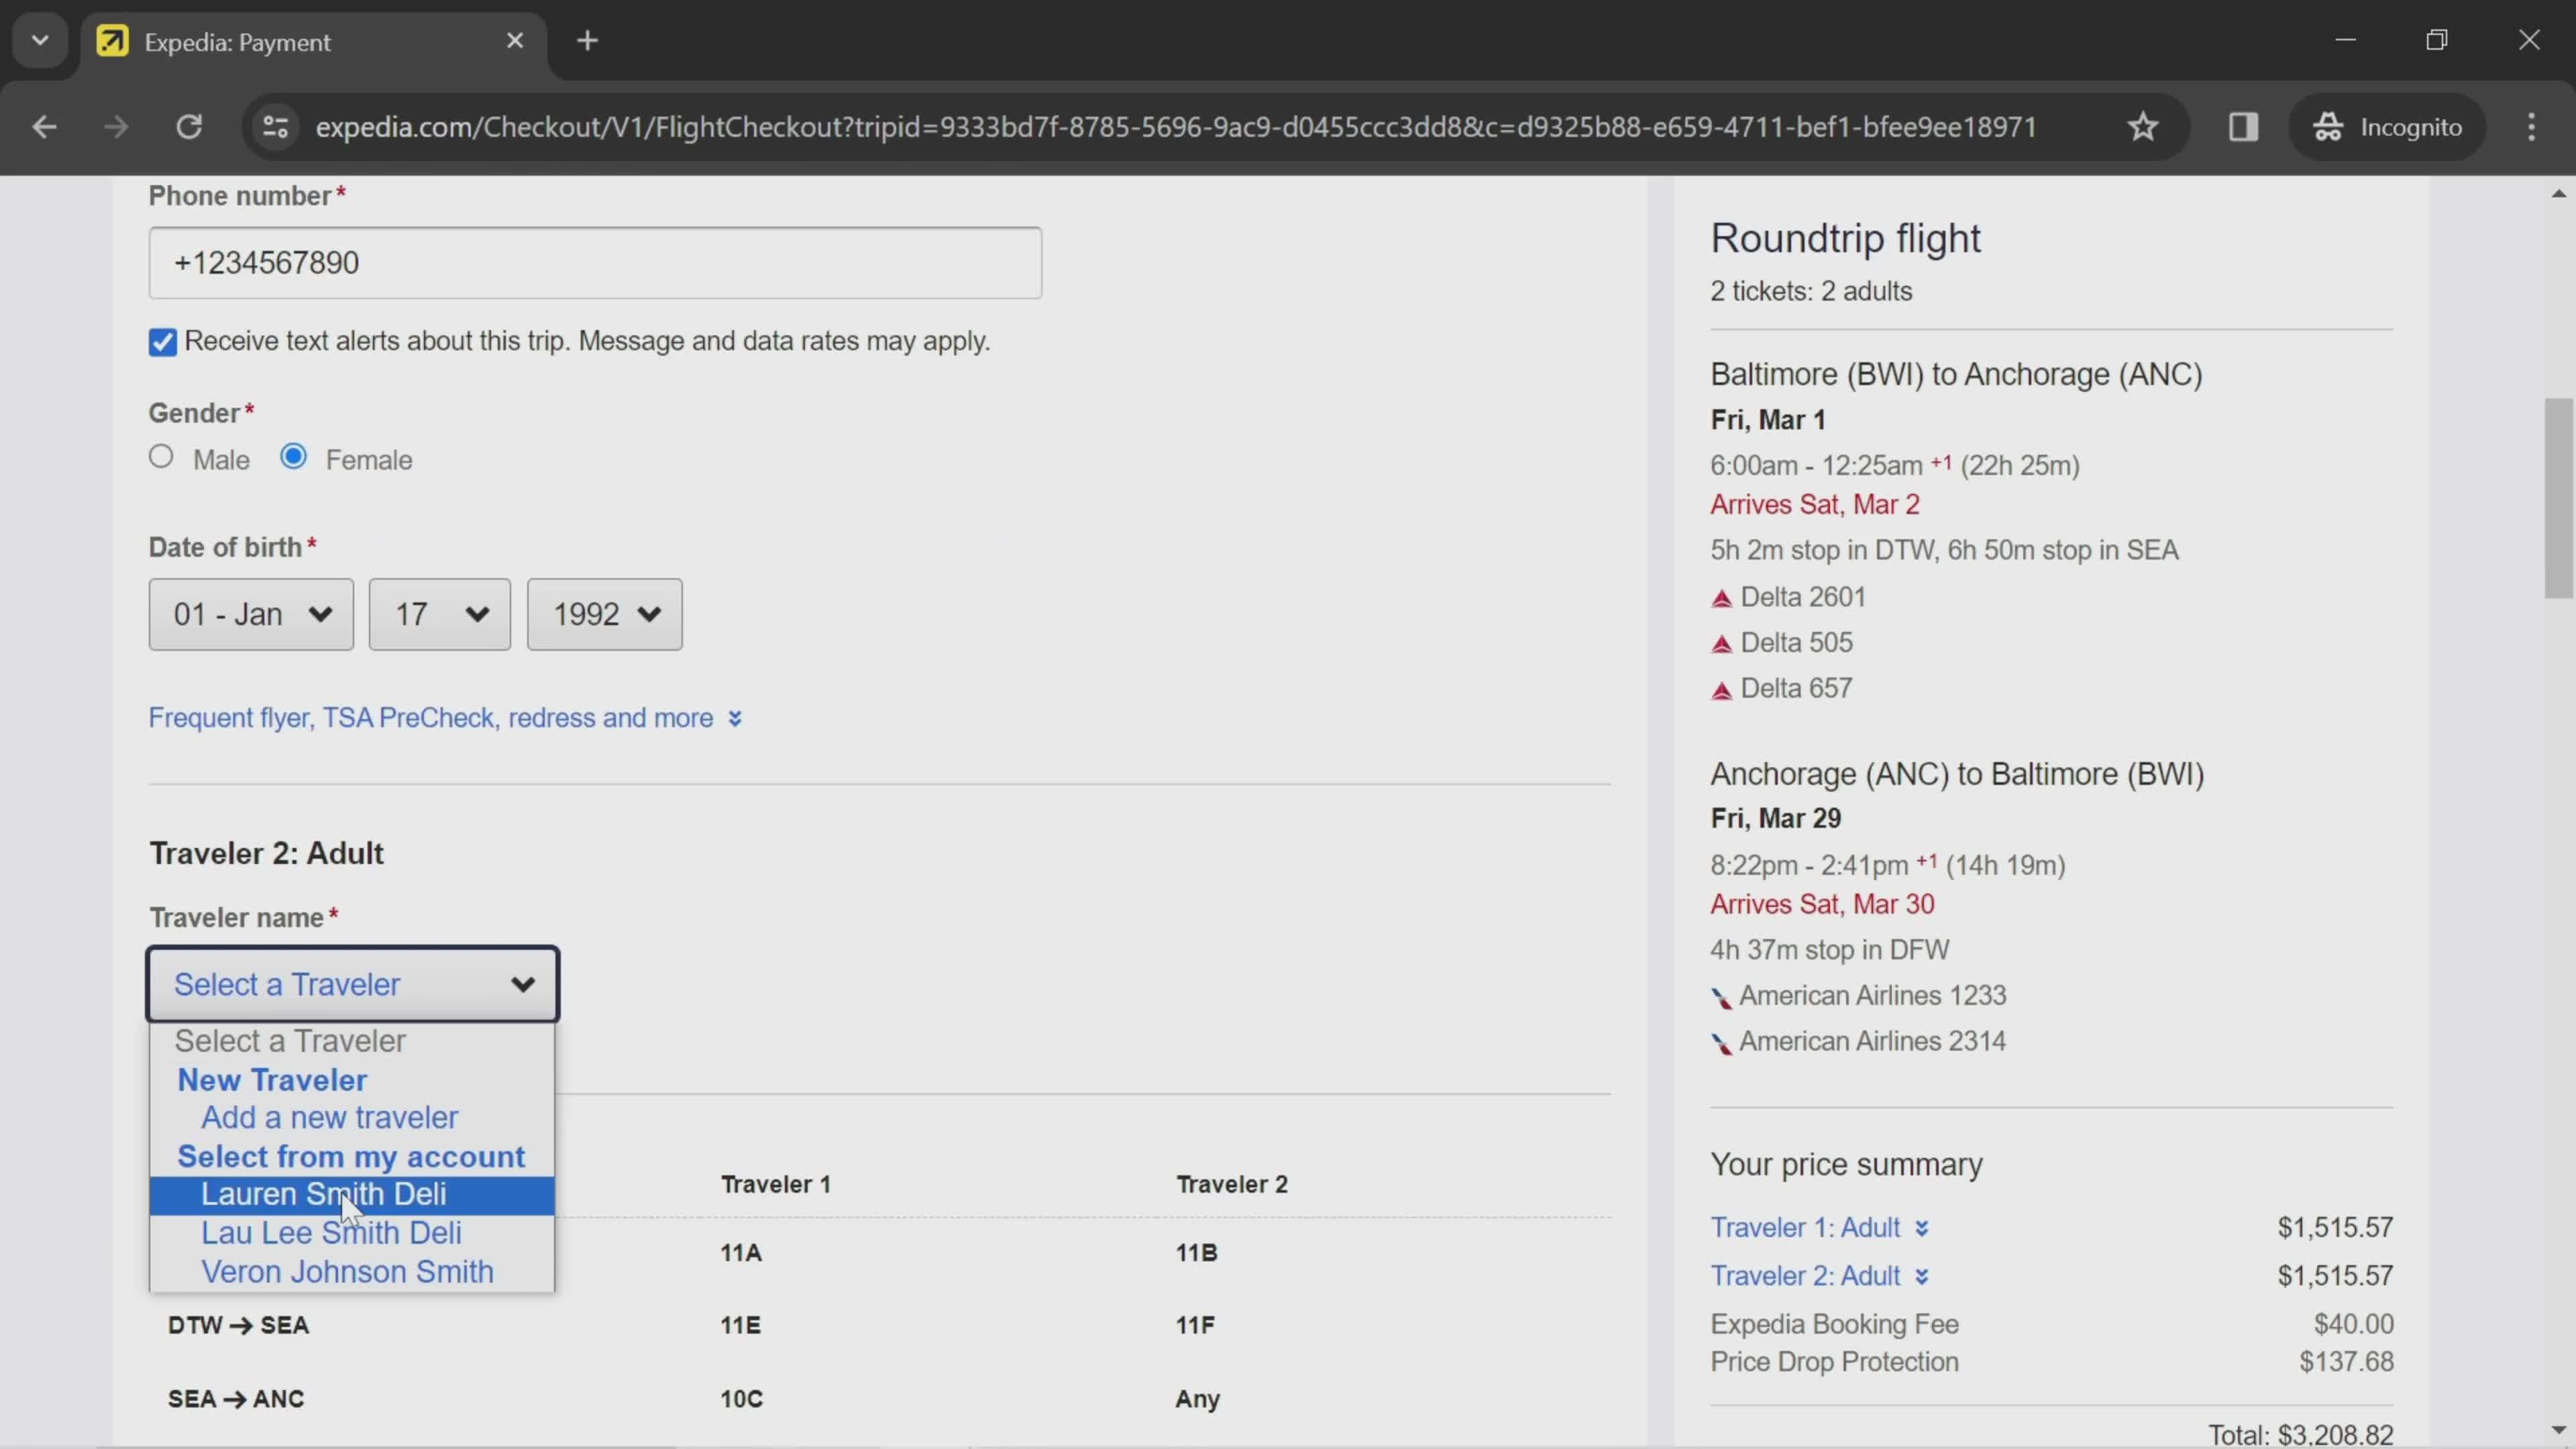Toggle the text alerts checkbox
This screenshot has width=2576, height=1449.
click(x=162, y=342)
